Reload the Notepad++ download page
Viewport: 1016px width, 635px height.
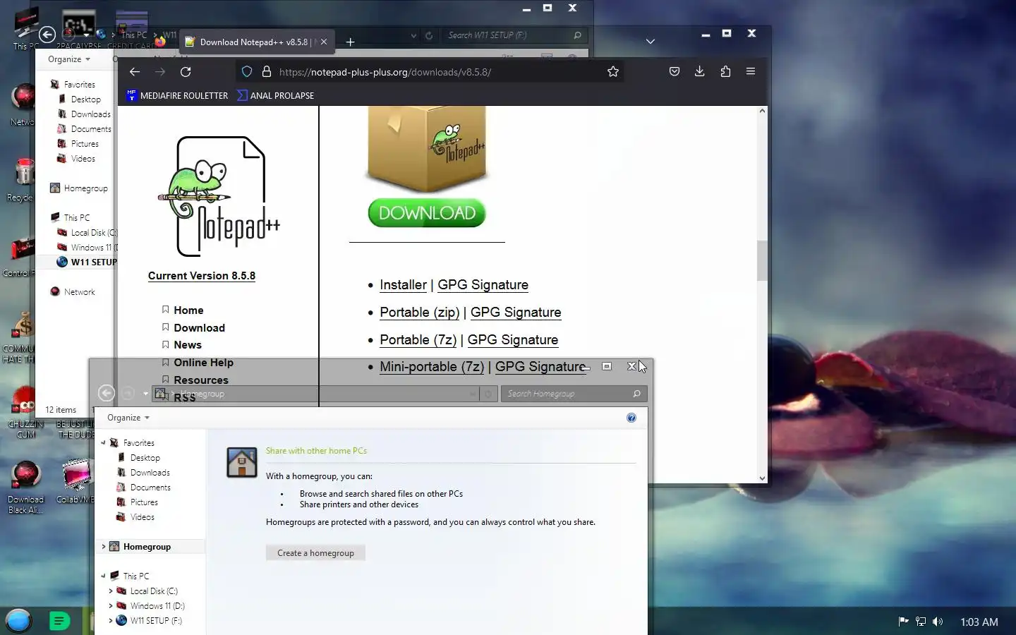coord(186,72)
